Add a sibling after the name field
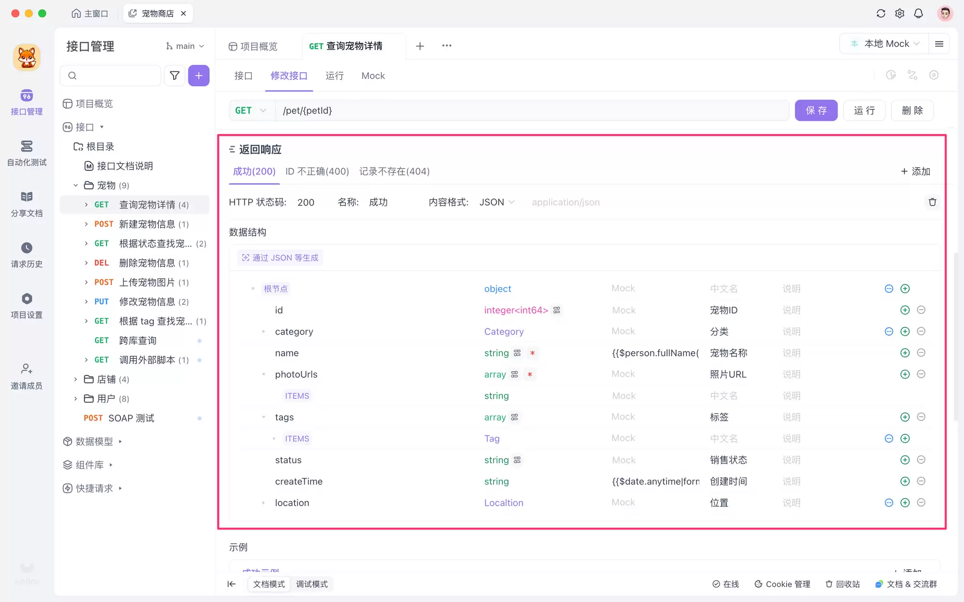The height and width of the screenshot is (602, 964). (x=905, y=353)
